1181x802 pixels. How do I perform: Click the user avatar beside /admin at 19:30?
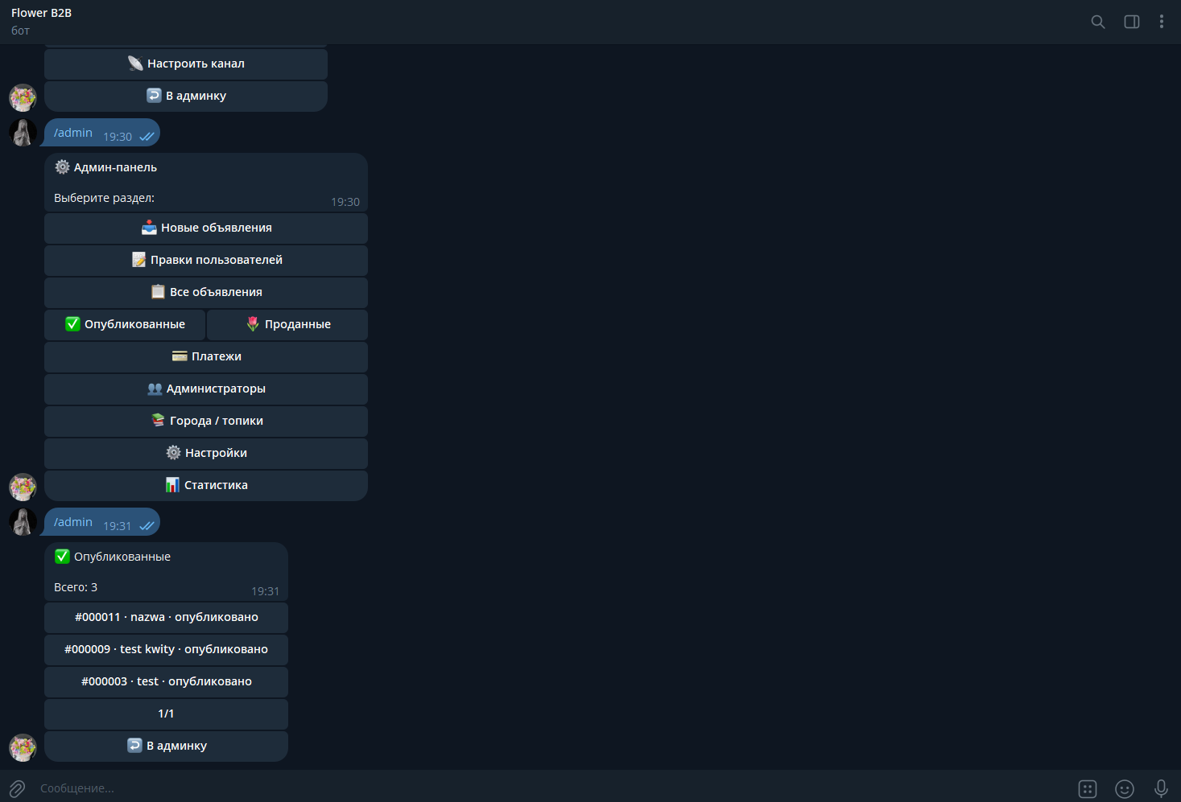(x=23, y=132)
